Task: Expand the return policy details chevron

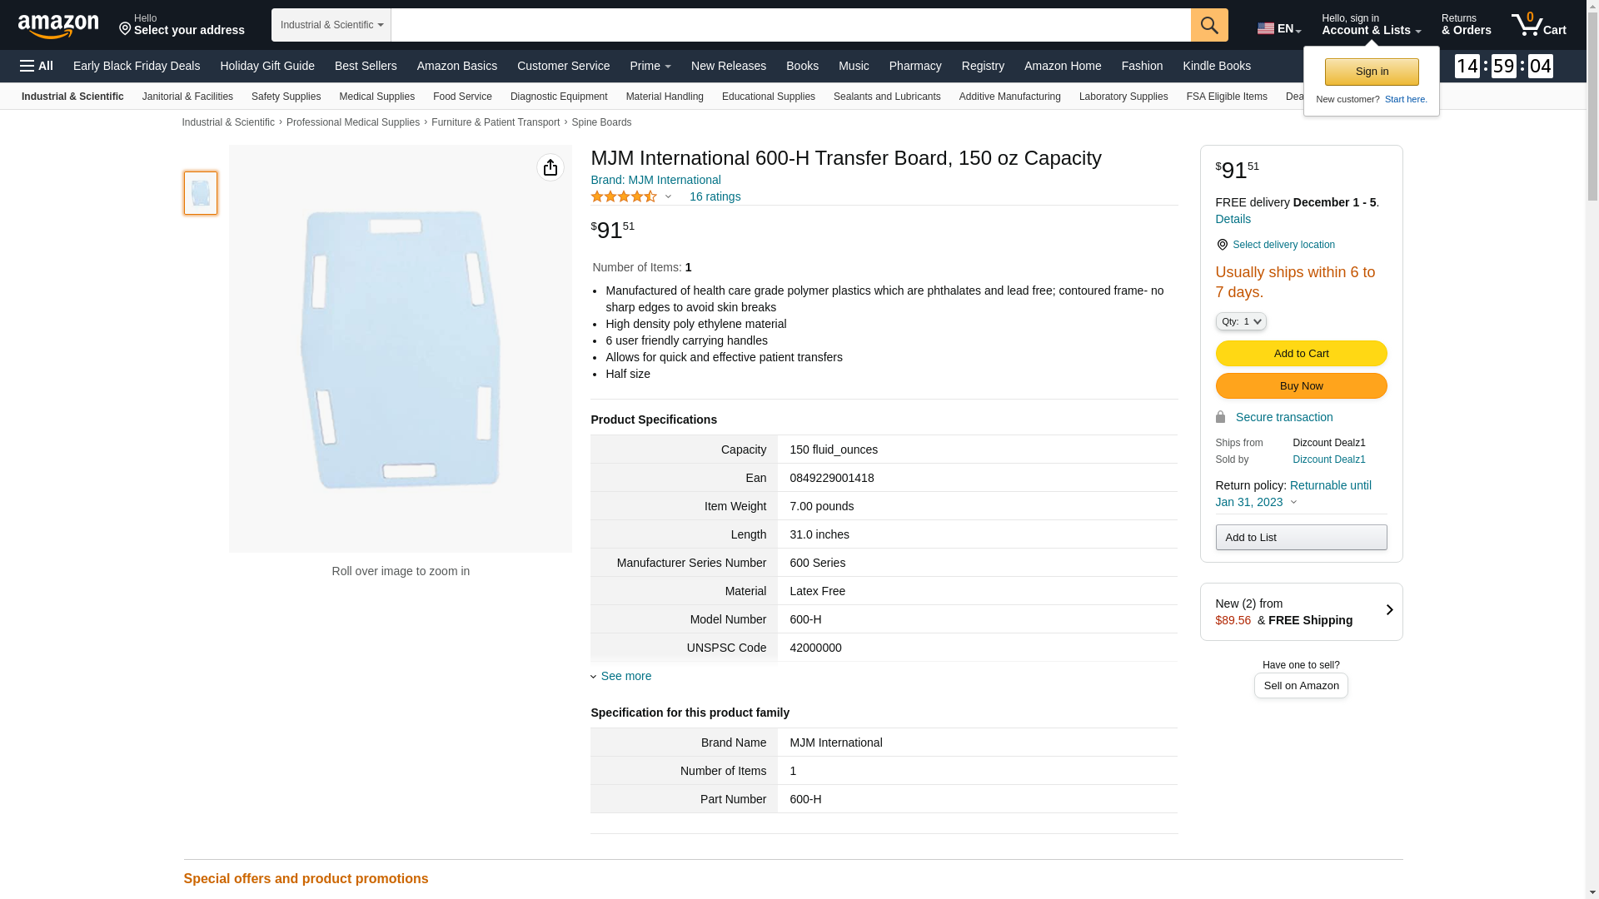Action: point(1293,503)
